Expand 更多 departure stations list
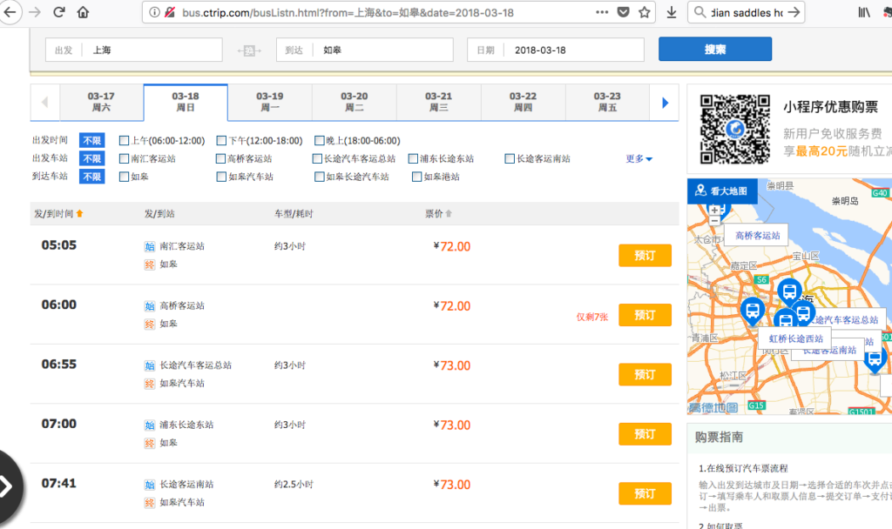 pos(639,159)
